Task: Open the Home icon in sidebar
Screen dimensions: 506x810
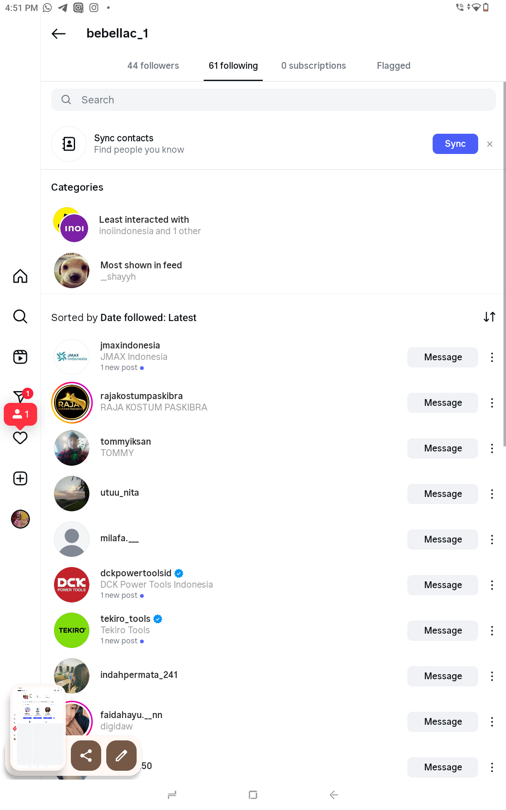Action: pos(20,276)
